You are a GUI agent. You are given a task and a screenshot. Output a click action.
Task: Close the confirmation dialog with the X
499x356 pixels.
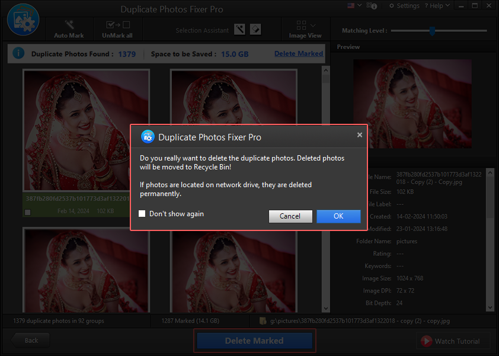click(360, 135)
